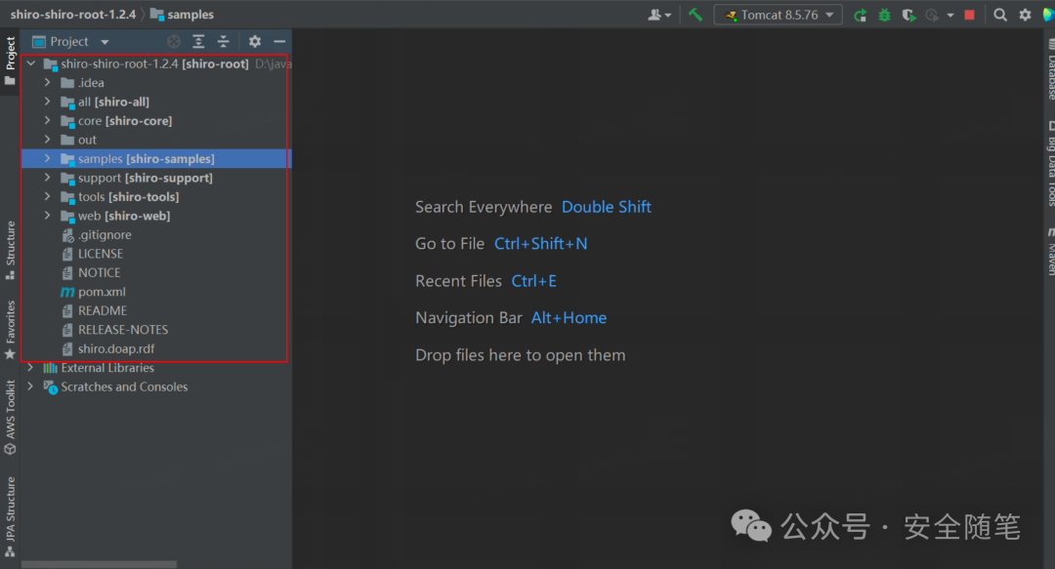Click the Ctrl+E Recent Files hint
The height and width of the screenshot is (569, 1055).
click(x=533, y=280)
